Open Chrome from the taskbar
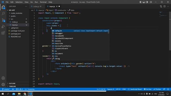Image resolution: width=171 pixels, height=96 pixels. pyautogui.click(x=25, y=94)
